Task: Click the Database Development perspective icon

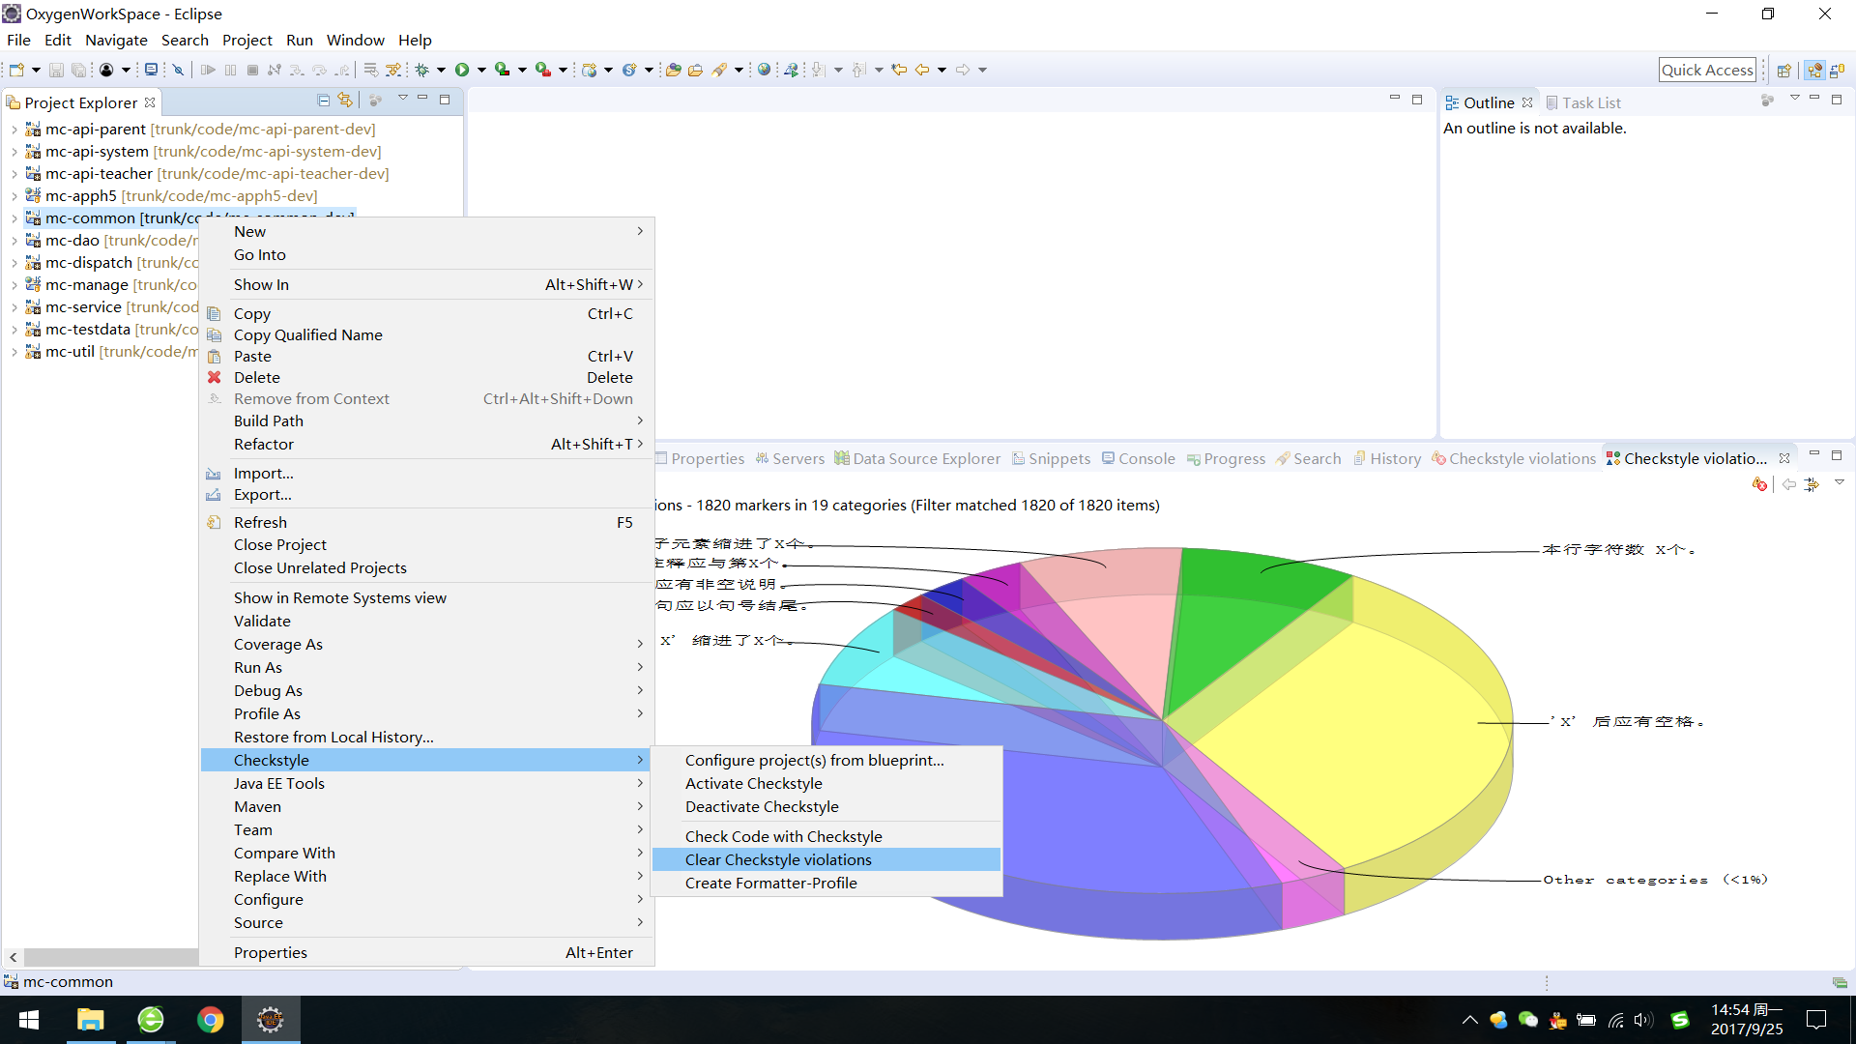Action: point(1837,70)
